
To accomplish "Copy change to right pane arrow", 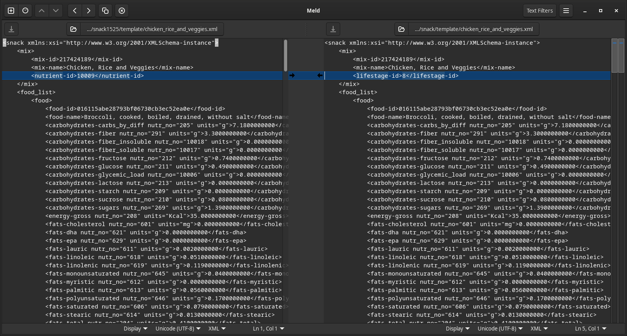I will click(x=292, y=75).
